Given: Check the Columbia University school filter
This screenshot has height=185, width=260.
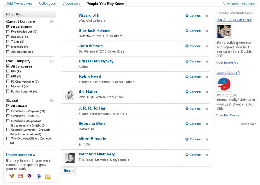Looking at the screenshot, I should click(x=8, y=129).
